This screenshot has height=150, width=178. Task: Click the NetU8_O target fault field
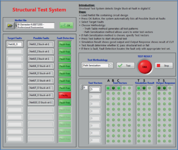(x=15, y=44)
